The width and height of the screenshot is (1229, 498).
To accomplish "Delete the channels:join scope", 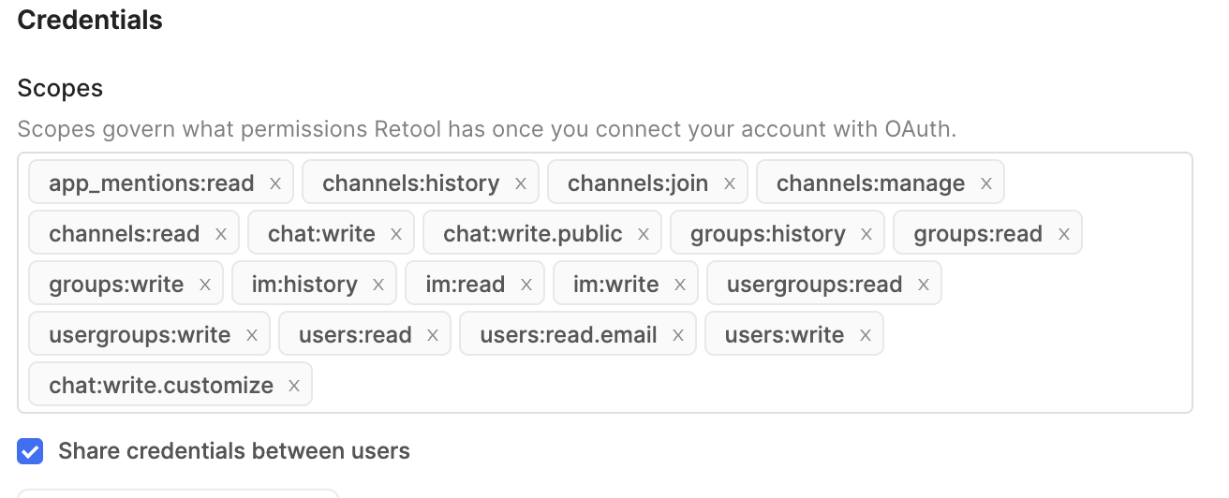I will click(x=730, y=183).
